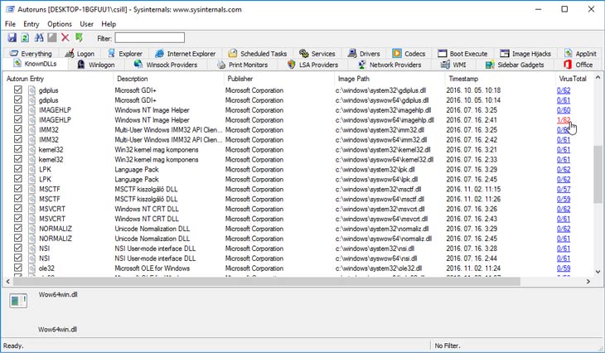The width and height of the screenshot is (605, 353).
Task: Switch to the Office tab
Action: (578, 65)
